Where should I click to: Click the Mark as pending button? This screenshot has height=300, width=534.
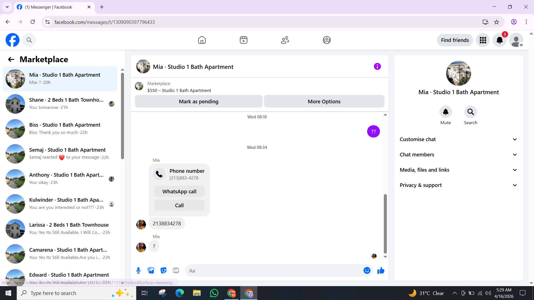tap(199, 101)
